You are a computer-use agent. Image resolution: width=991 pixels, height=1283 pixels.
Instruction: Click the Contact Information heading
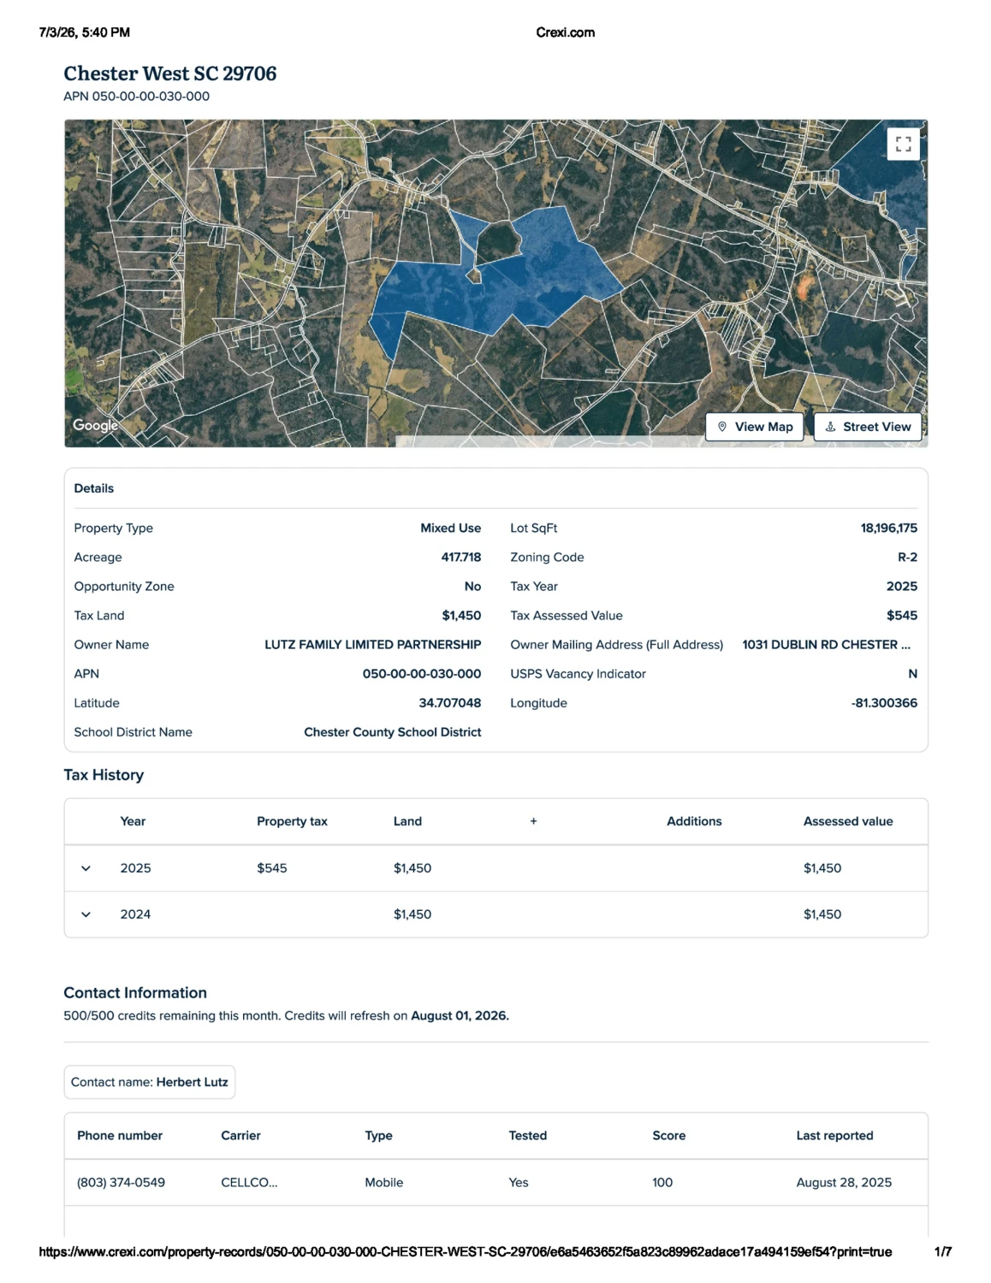pyautogui.click(x=135, y=992)
